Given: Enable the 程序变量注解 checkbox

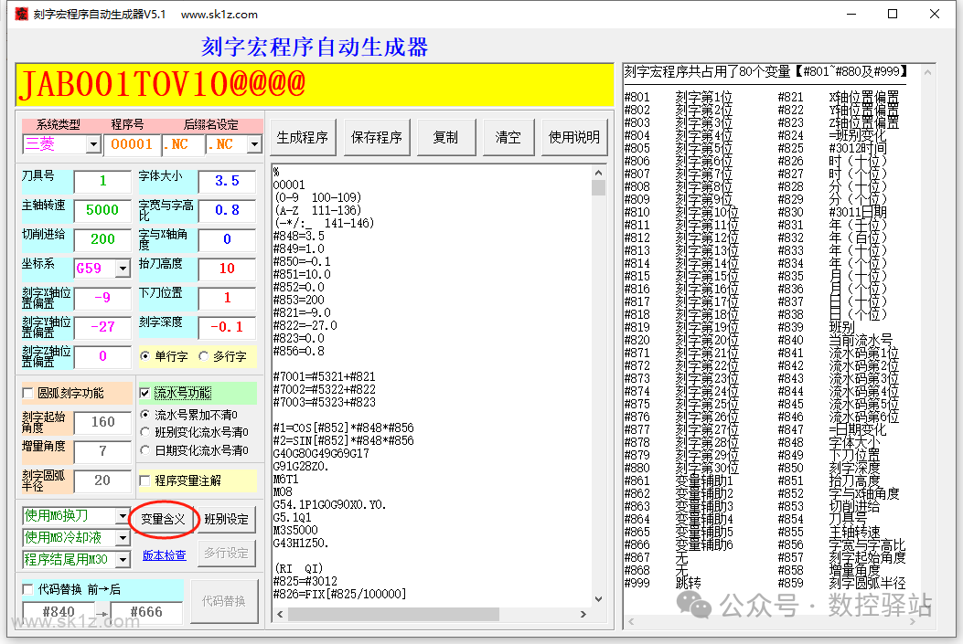Looking at the screenshot, I should 144,480.
